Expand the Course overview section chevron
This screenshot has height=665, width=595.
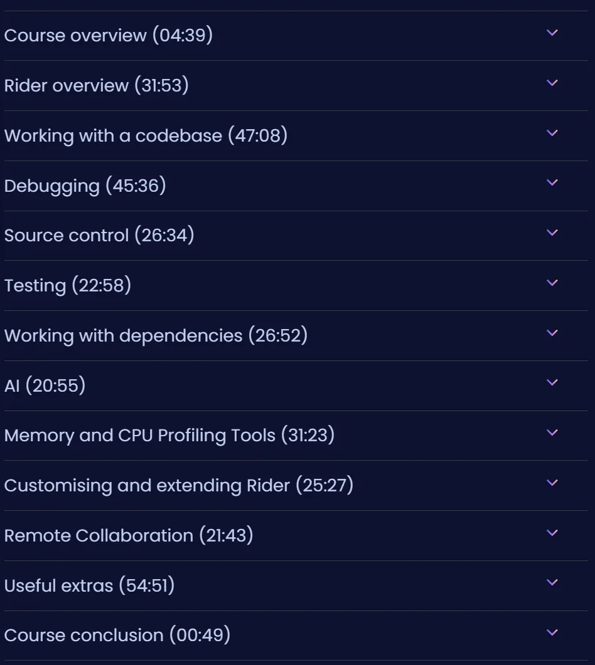[x=552, y=33]
